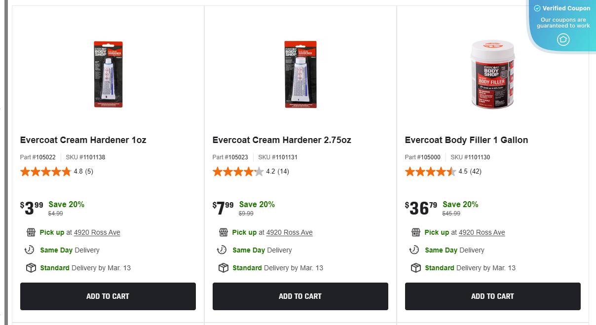Click Same Day delivery icon for Hardener 2.75oz
Screen dimensions: 596x325
[222, 250]
